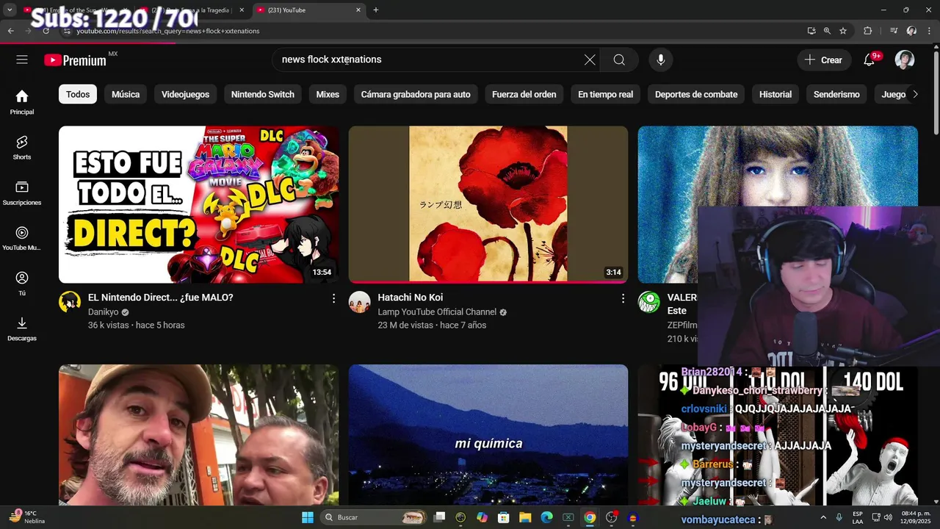
Task: Open Google Chrome from the taskbar
Action: pos(590,517)
